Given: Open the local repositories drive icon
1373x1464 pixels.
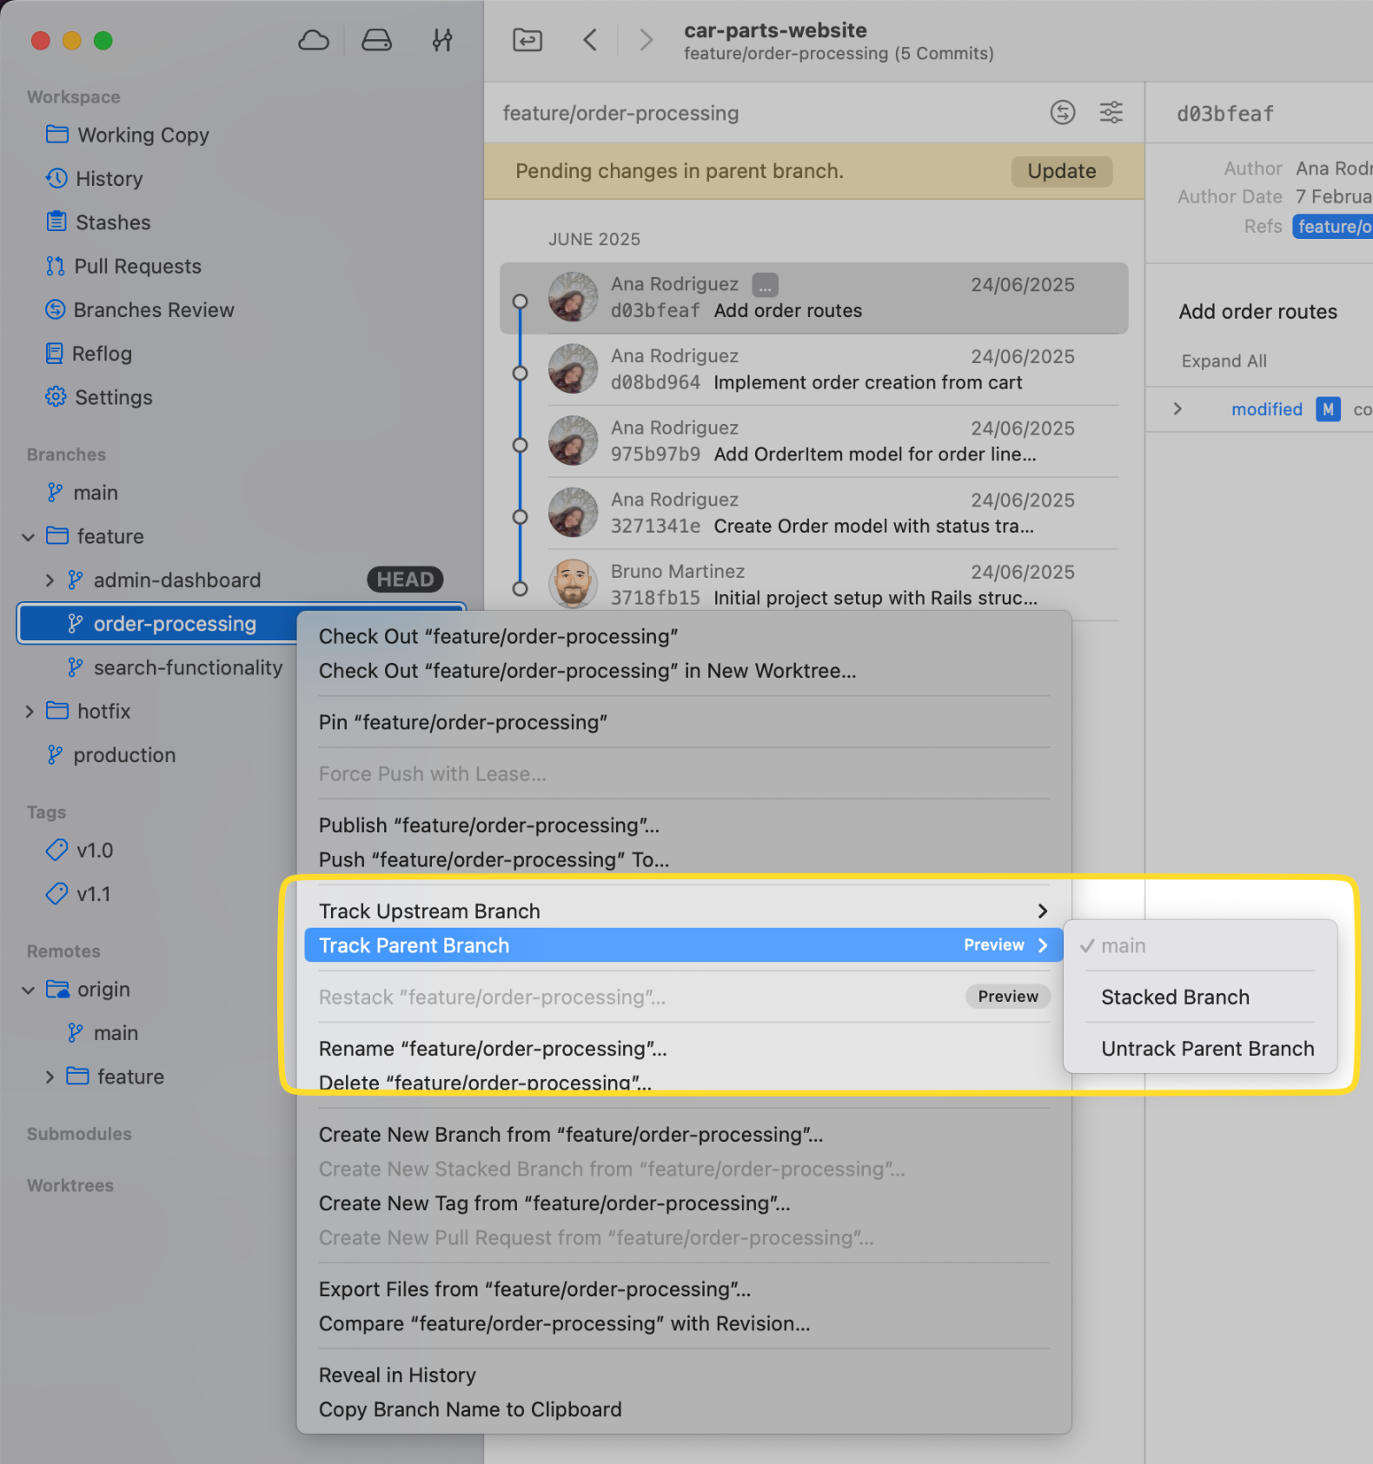Looking at the screenshot, I should point(376,41).
